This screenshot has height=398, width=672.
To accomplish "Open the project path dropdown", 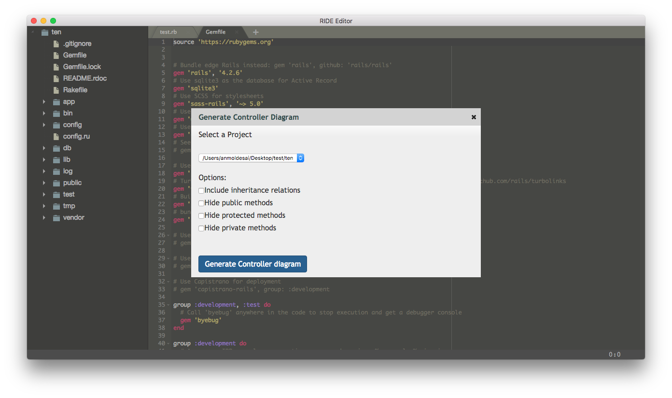I will point(251,158).
